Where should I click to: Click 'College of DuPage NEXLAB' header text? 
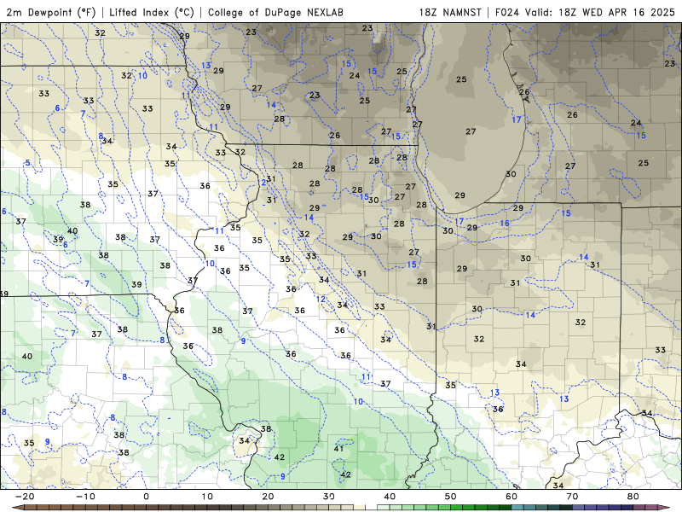(x=275, y=12)
